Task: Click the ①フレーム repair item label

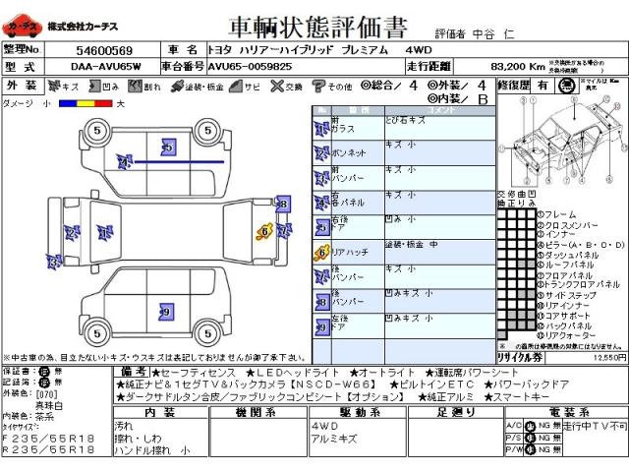Action: point(556,214)
